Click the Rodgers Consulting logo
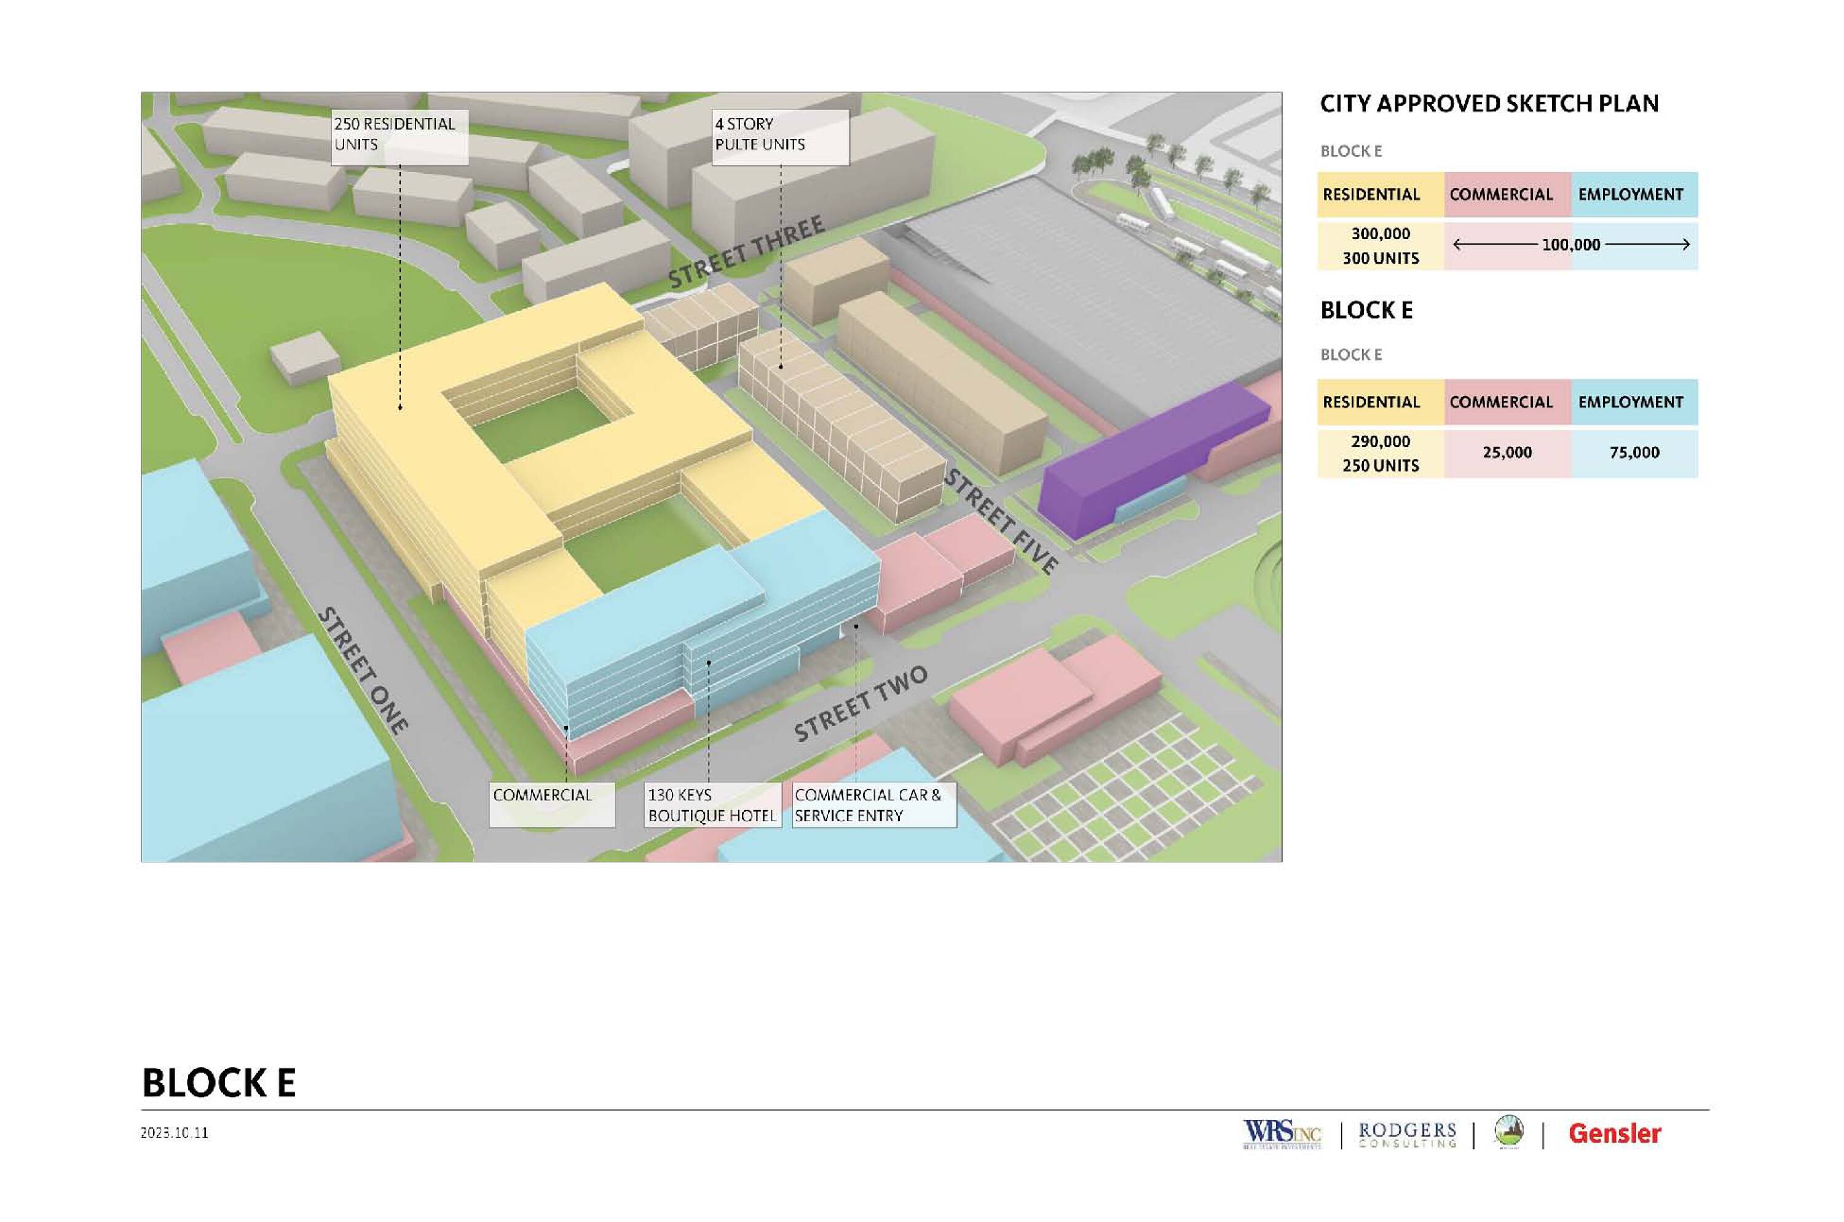This screenshot has height=1222, width=1844. (1407, 1134)
